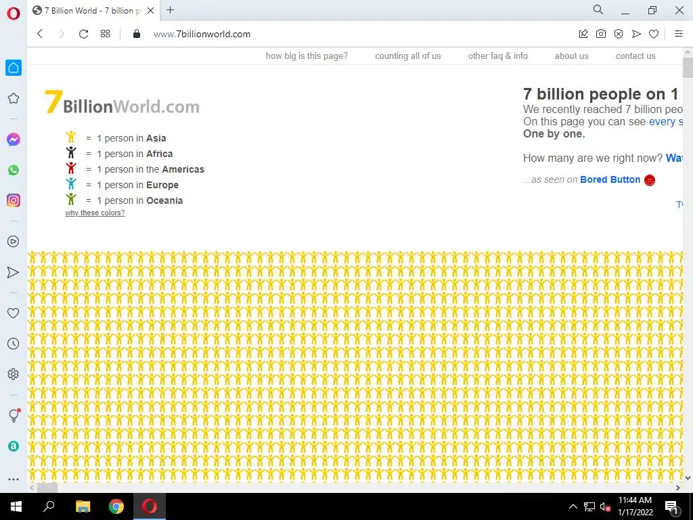Click the vertical scrollbar thumb
The image size is (693, 520).
tap(688, 67)
